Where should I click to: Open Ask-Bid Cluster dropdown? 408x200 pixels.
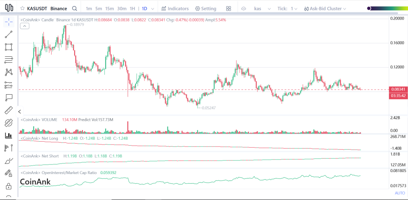325,9
